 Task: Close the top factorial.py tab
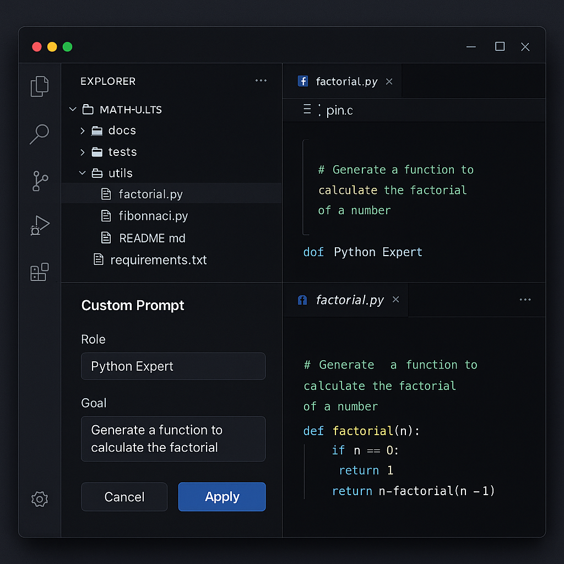pos(389,81)
